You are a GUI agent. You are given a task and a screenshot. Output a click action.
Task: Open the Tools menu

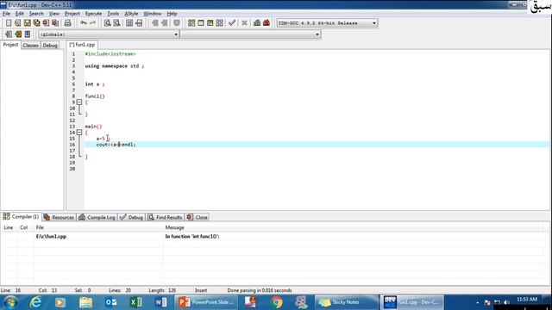[x=113, y=14]
